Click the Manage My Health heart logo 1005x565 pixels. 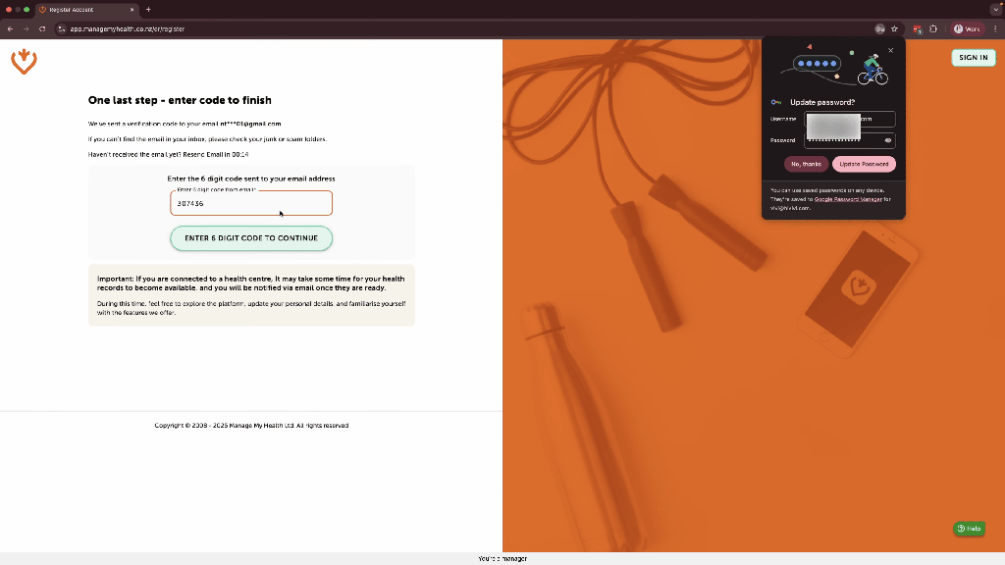(x=24, y=62)
